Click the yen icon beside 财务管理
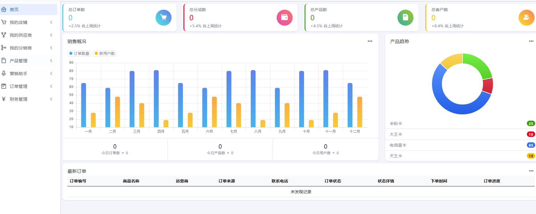Screen dimensions: 536x214 click(x=4, y=99)
